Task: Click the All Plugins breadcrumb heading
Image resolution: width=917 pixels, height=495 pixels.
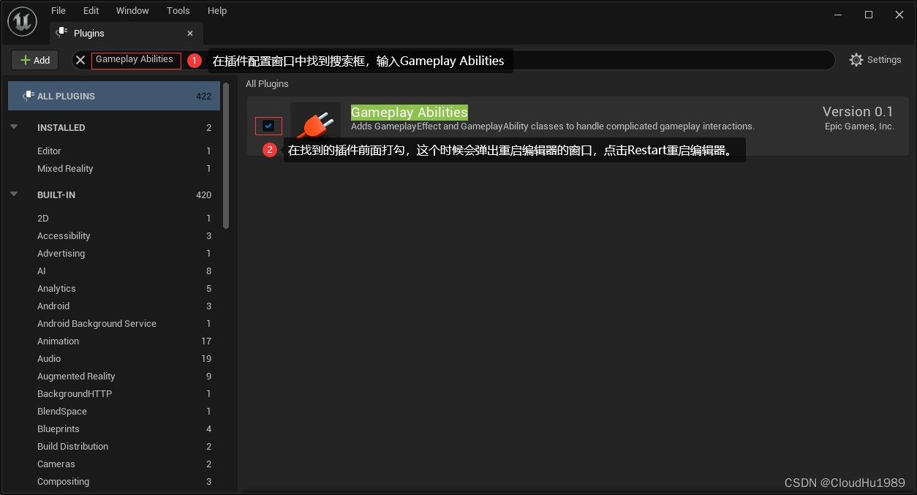Action: coord(267,83)
